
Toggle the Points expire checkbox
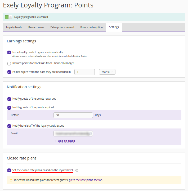coord(9,72)
